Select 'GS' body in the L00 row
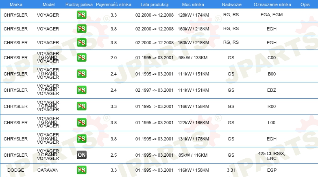Screen dimensions: 318x177 [231, 123]
